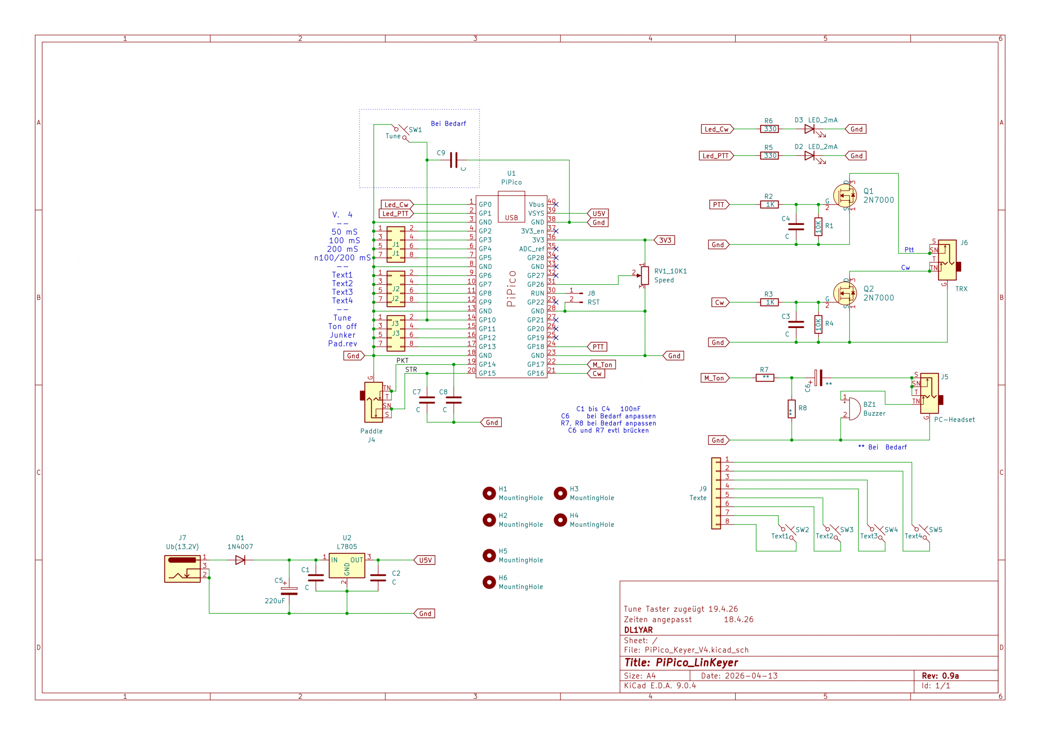This screenshot has width=1040, height=735.
Task: Click the U2 L7805 regulator body
Action: pos(347,566)
